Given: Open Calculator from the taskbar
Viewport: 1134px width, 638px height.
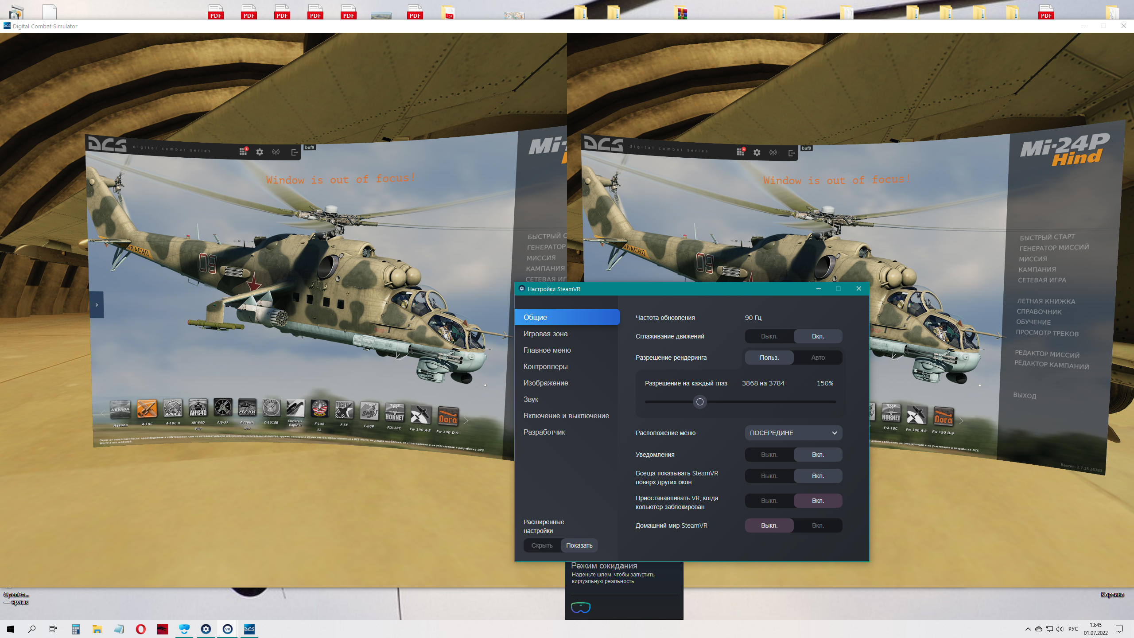Looking at the screenshot, I should point(76,629).
